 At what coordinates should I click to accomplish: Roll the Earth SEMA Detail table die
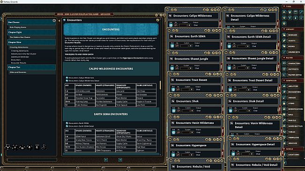pos(229,46)
